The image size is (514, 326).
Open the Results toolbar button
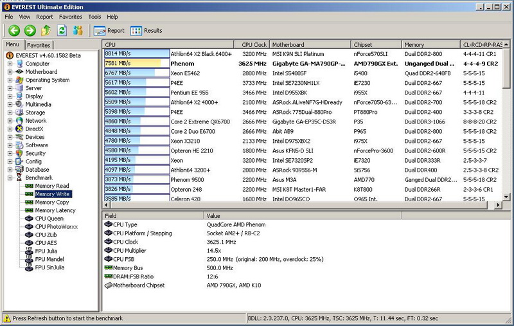146,30
